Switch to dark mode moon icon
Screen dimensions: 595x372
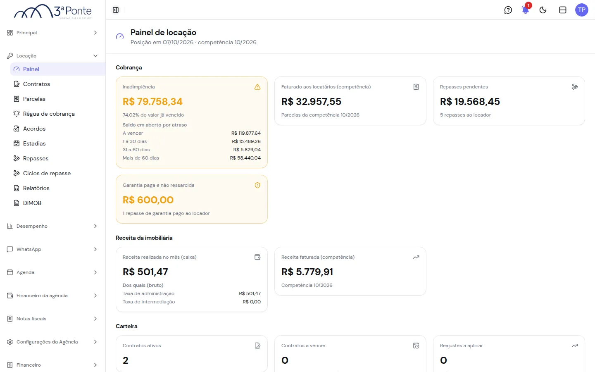[543, 10]
